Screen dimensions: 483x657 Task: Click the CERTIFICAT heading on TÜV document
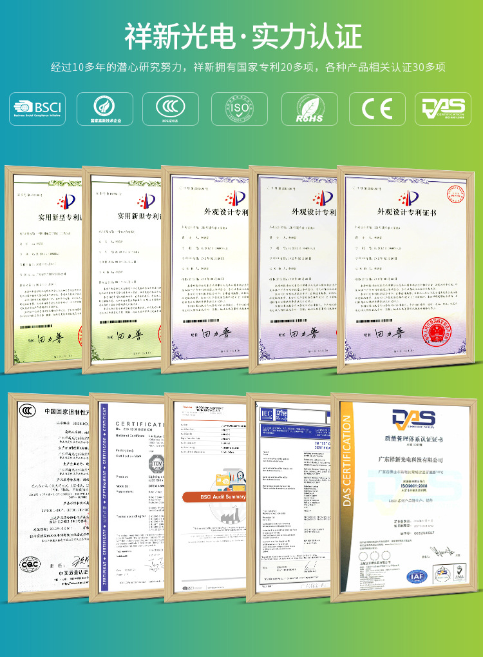pyautogui.click(x=139, y=424)
